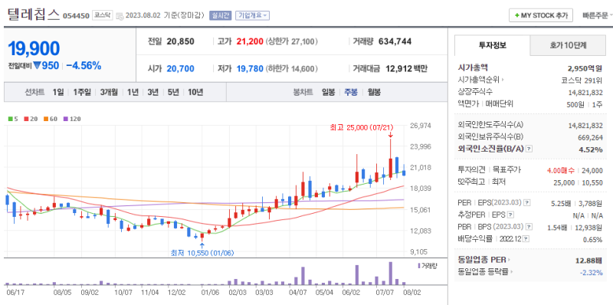Select 월봉 candlestick chart view
This screenshot has height=305, width=613.
[374, 92]
